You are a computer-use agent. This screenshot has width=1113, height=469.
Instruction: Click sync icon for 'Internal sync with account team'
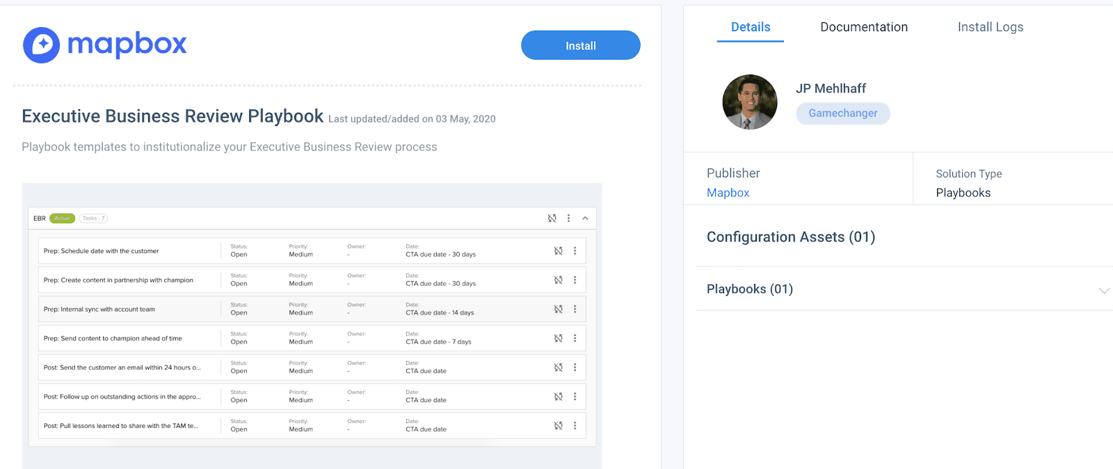pos(558,310)
